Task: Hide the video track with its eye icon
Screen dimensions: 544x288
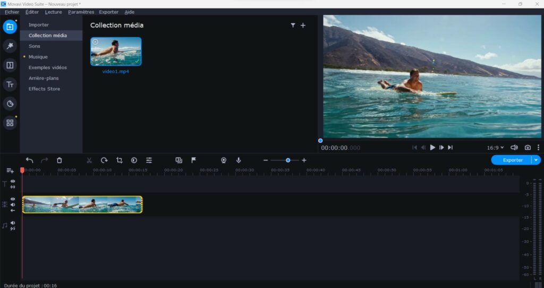Action: [13, 199]
